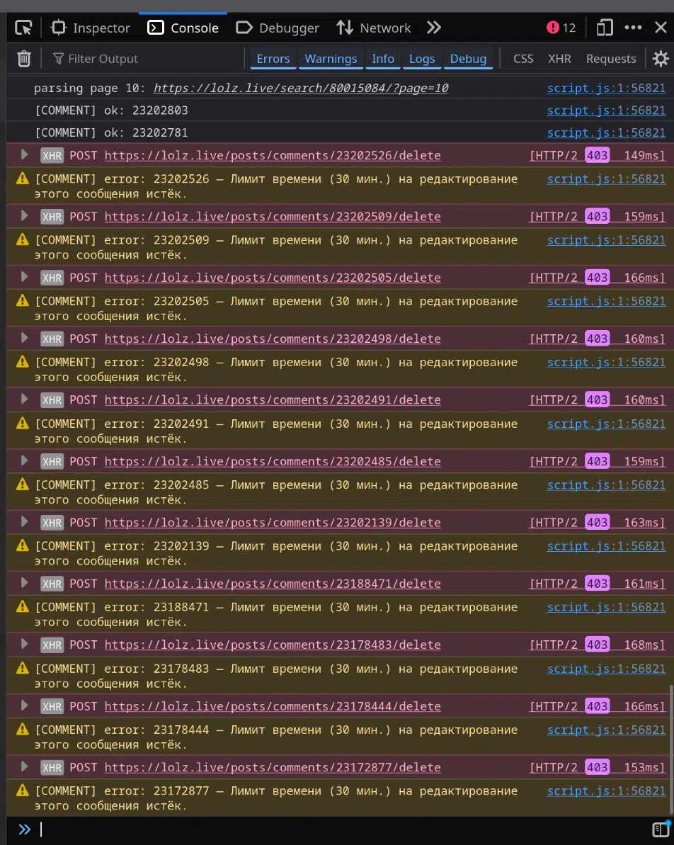Screen dimensions: 674x845
Task: Click XHR badge of 23202498 request
Action: (x=52, y=339)
